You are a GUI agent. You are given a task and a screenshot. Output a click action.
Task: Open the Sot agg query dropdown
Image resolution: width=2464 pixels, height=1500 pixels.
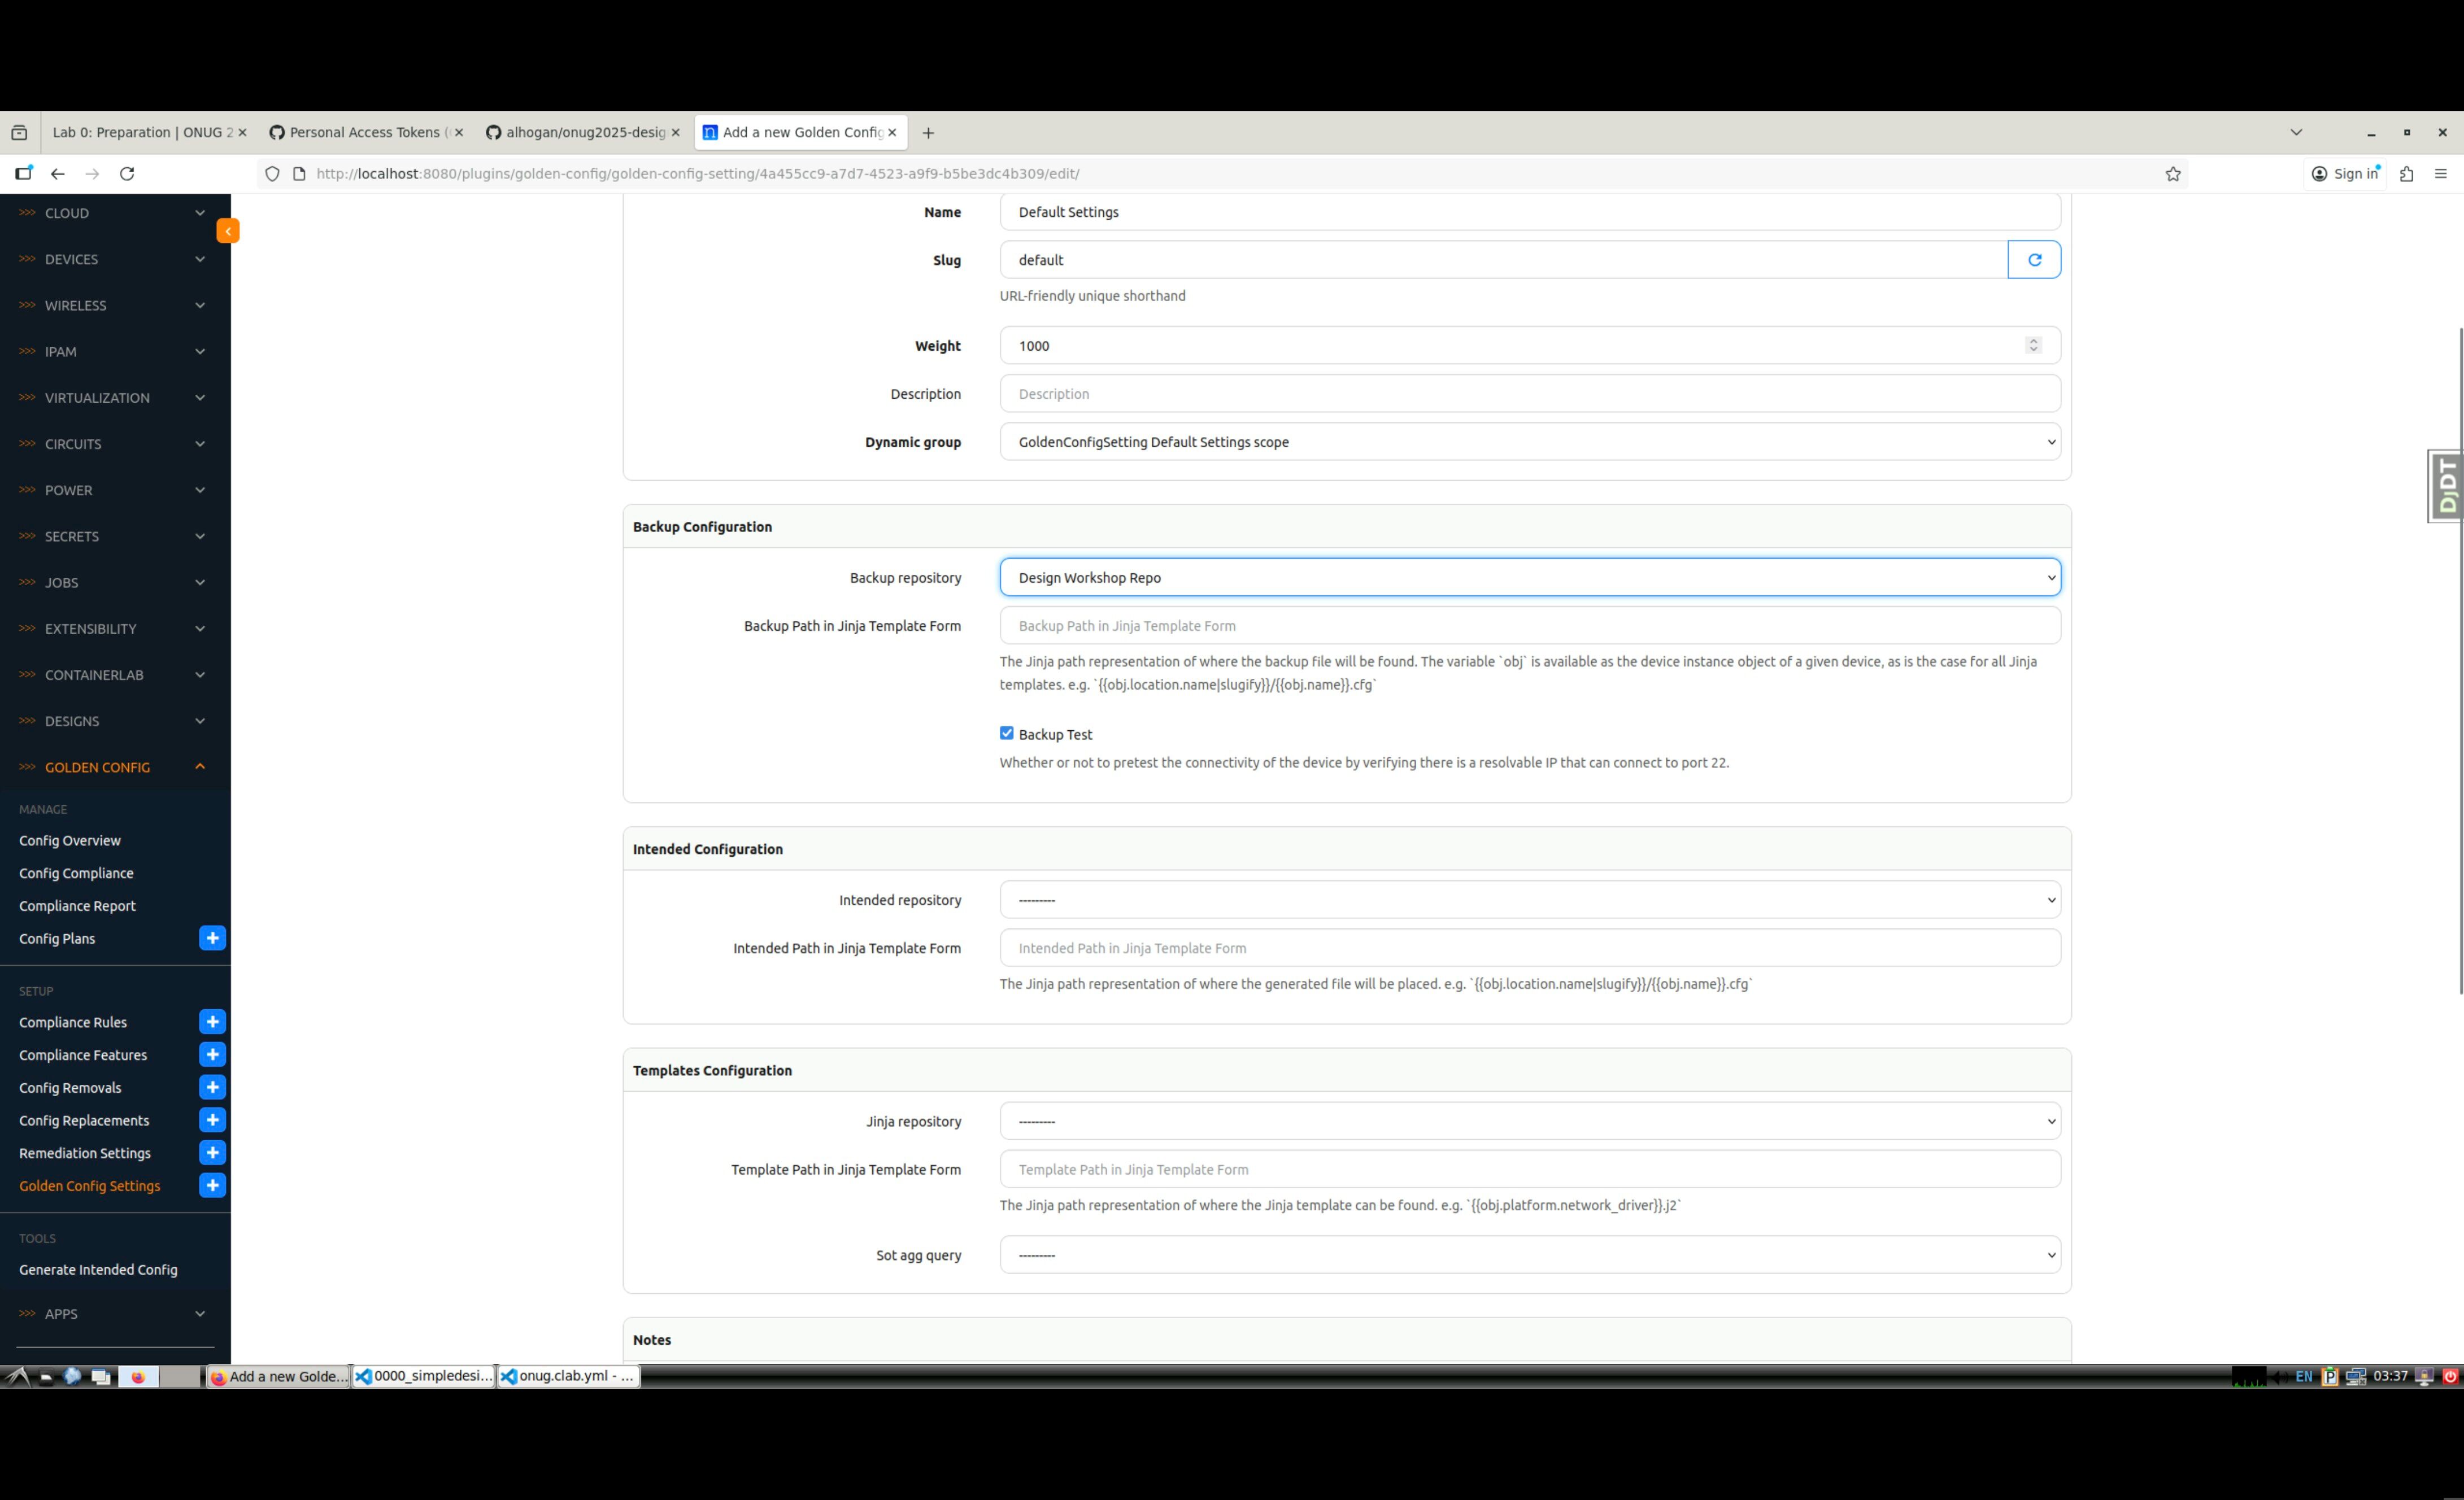[1529, 1255]
